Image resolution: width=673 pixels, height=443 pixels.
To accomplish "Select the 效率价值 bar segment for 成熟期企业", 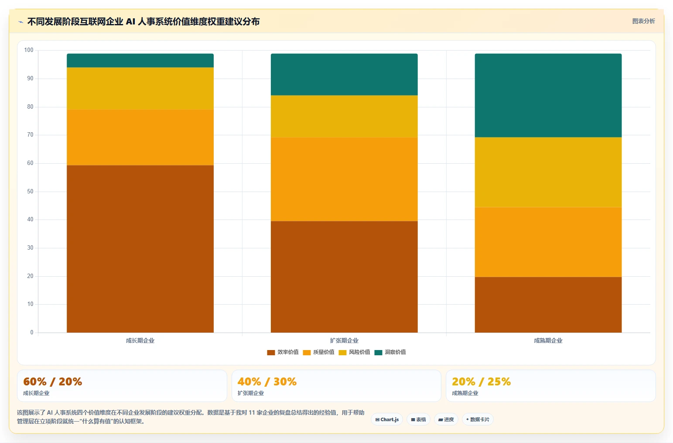I will (x=548, y=305).
